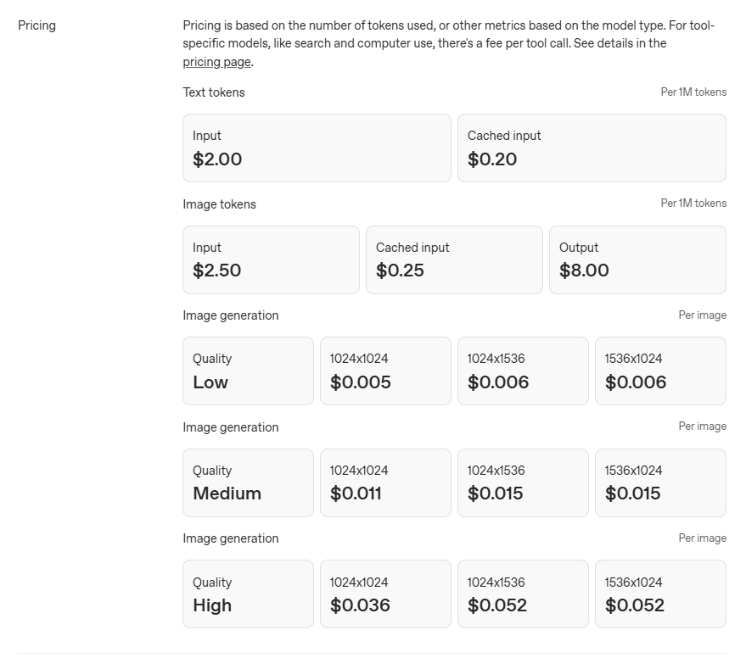Click the Pricing section heading
The height and width of the screenshot is (669, 746).
[36, 25]
